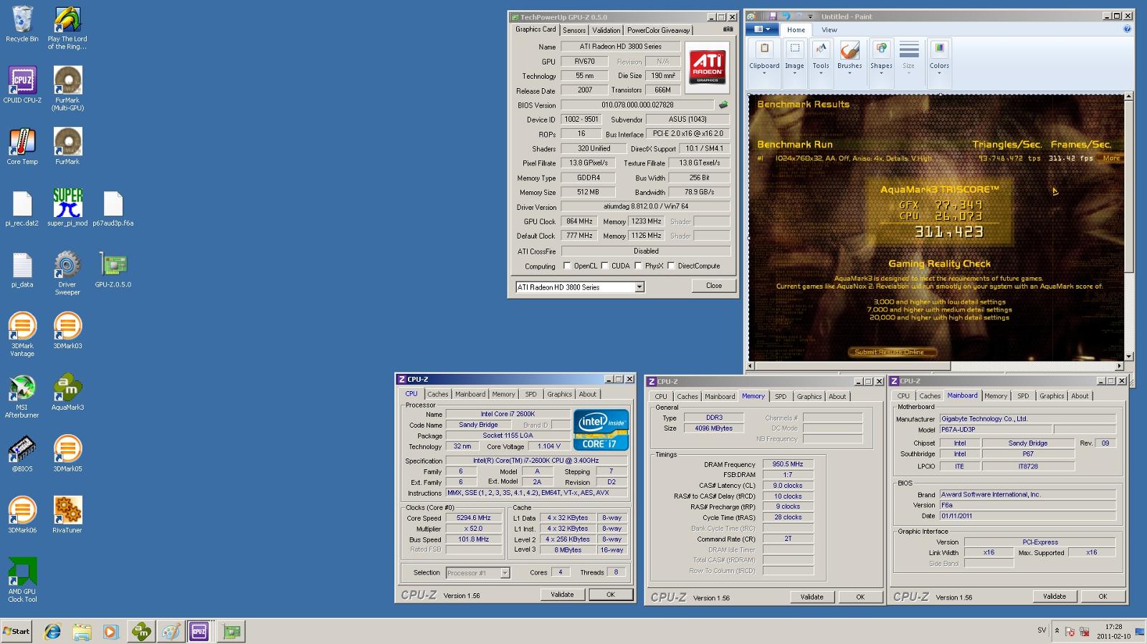Open Caches tab in the CPU-Z CPU window
The image size is (1147, 644).
coord(438,394)
